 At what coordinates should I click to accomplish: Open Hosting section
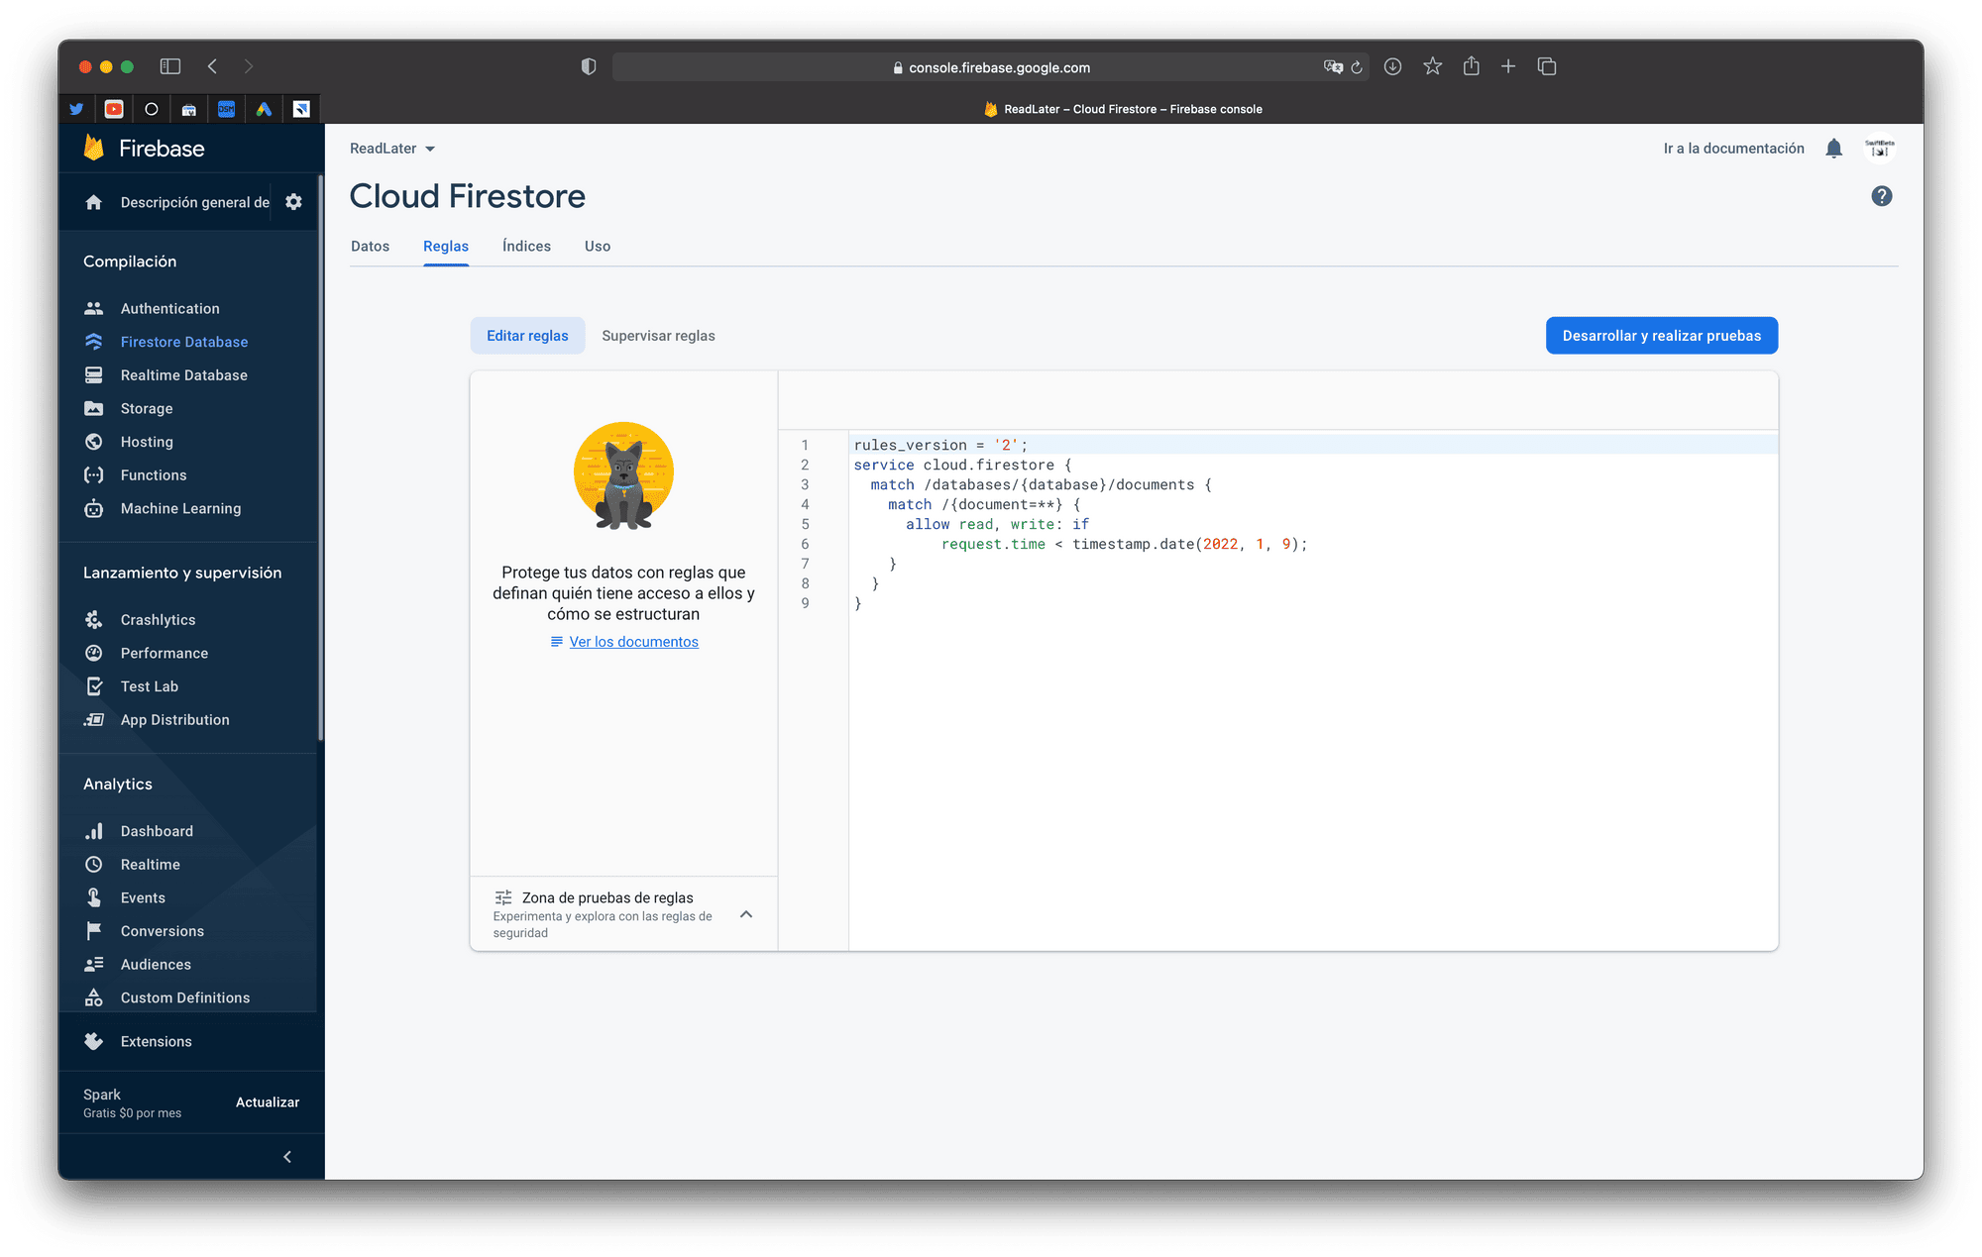[x=146, y=442]
